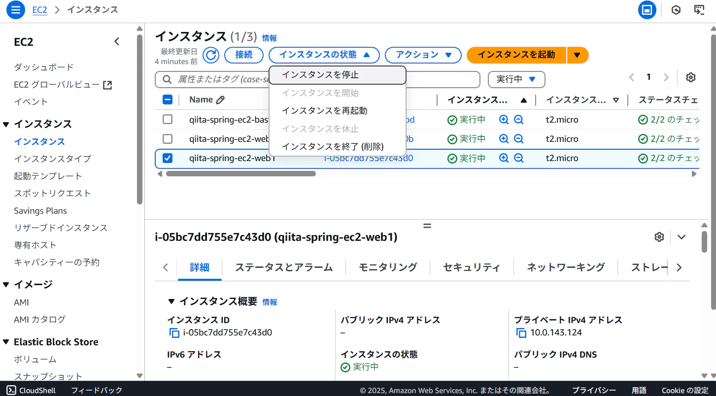Image resolution: width=716 pixels, height=396 pixels.
Task: Open ダッシュボード in the sidebar
Action: tap(44, 67)
